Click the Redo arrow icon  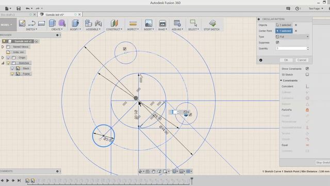tap(38, 8)
